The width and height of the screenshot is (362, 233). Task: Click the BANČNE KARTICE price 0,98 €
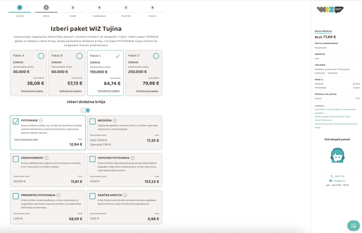(x=153, y=219)
